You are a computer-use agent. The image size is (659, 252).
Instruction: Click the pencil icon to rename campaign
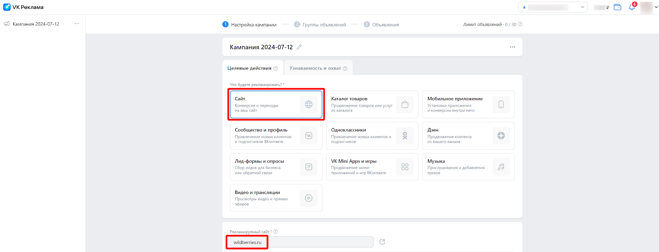point(299,47)
